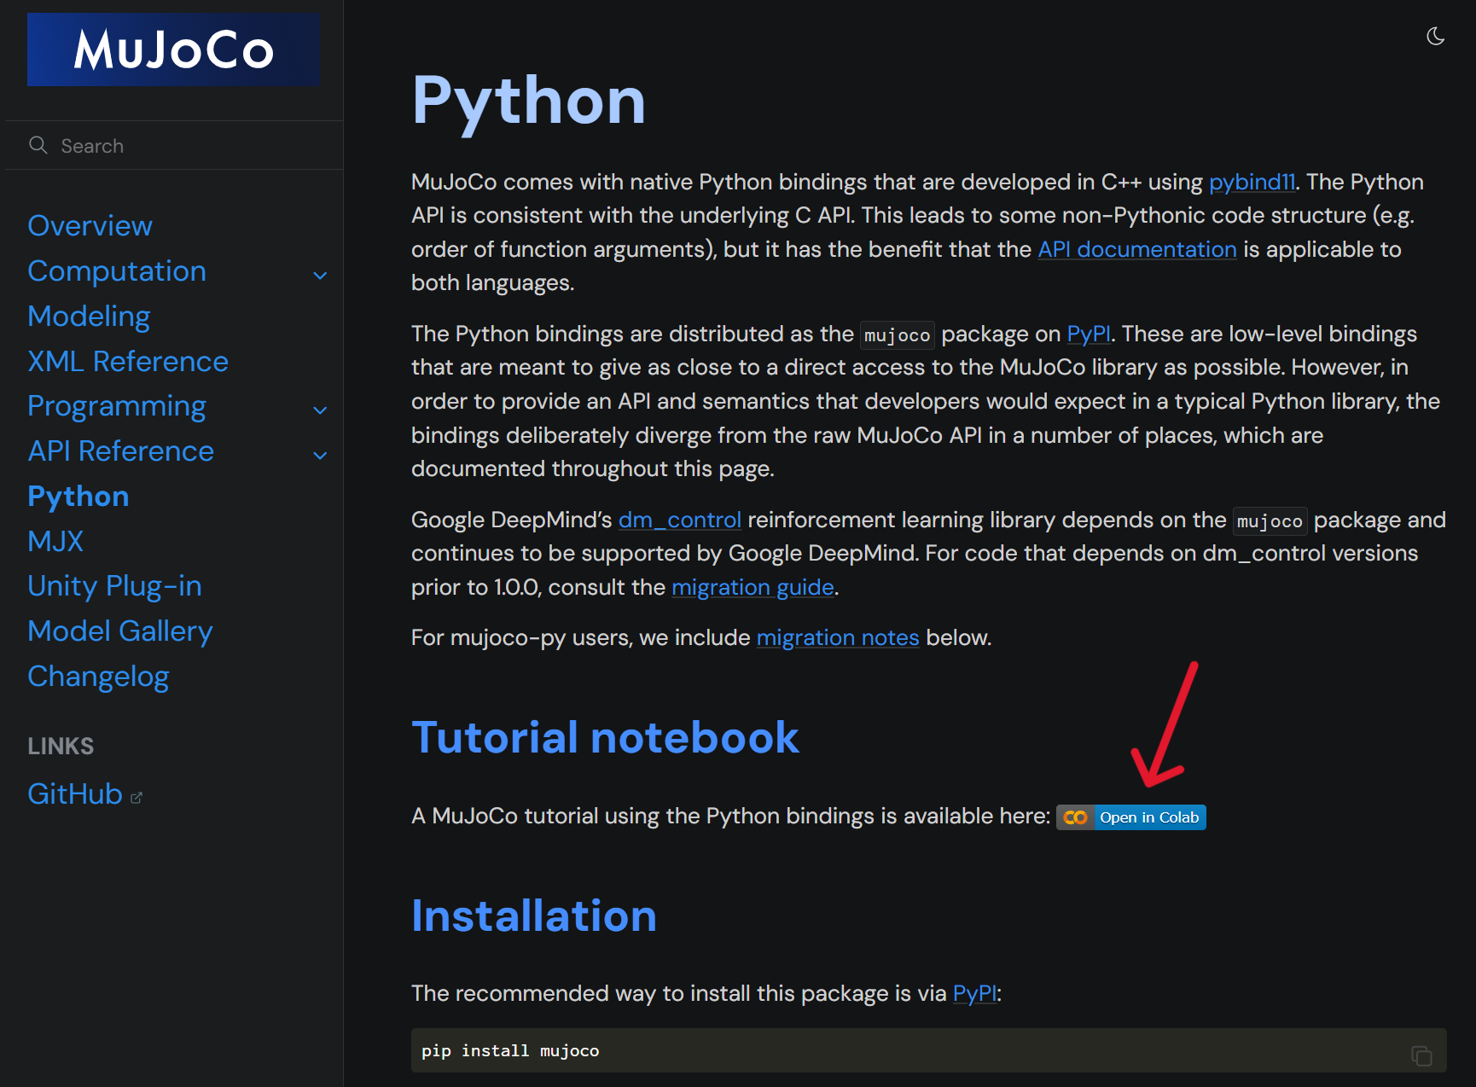
Task: Toggle the dark mode moon icon
Action: (x=1435, y=36)
